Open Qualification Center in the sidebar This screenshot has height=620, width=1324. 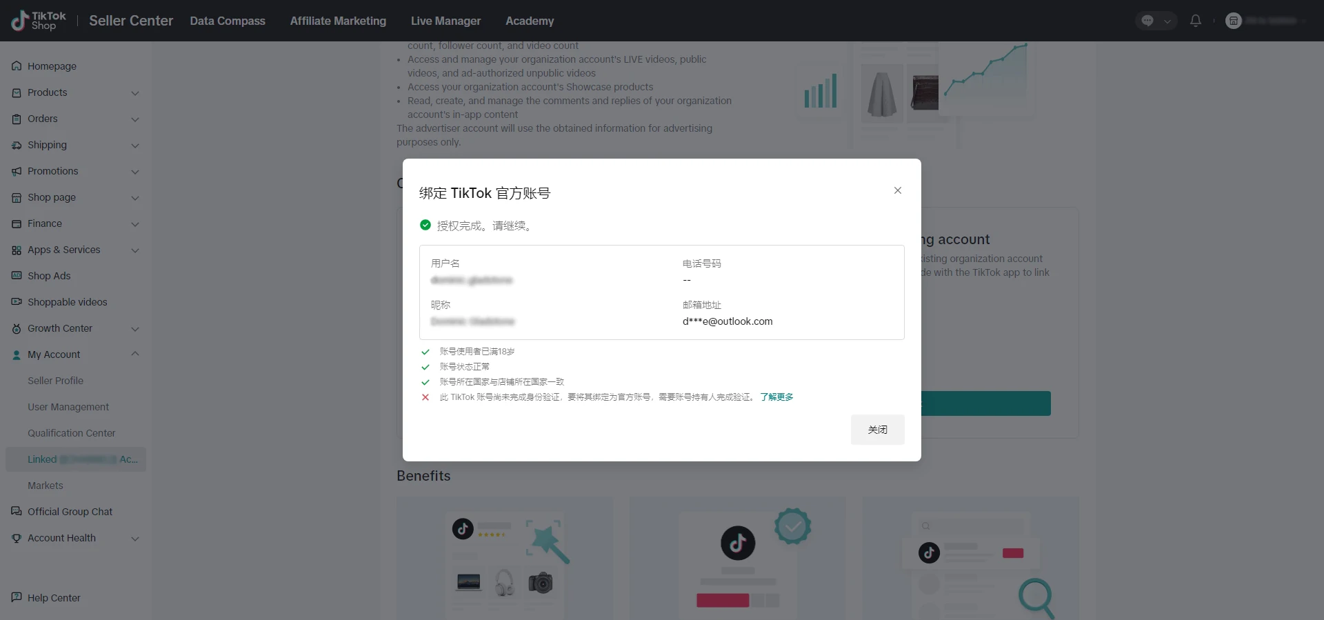pos(71,433)
